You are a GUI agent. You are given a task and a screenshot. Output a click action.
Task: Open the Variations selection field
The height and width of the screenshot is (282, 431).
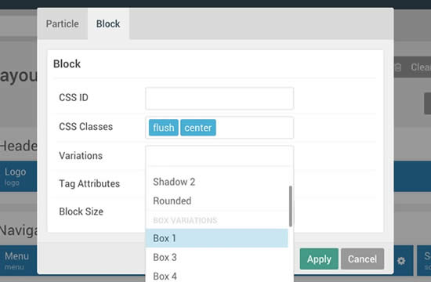point(219,156)
